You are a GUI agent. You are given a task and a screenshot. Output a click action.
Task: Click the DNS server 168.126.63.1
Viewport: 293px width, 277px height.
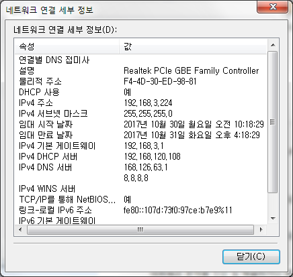click(x=146, y=167)
